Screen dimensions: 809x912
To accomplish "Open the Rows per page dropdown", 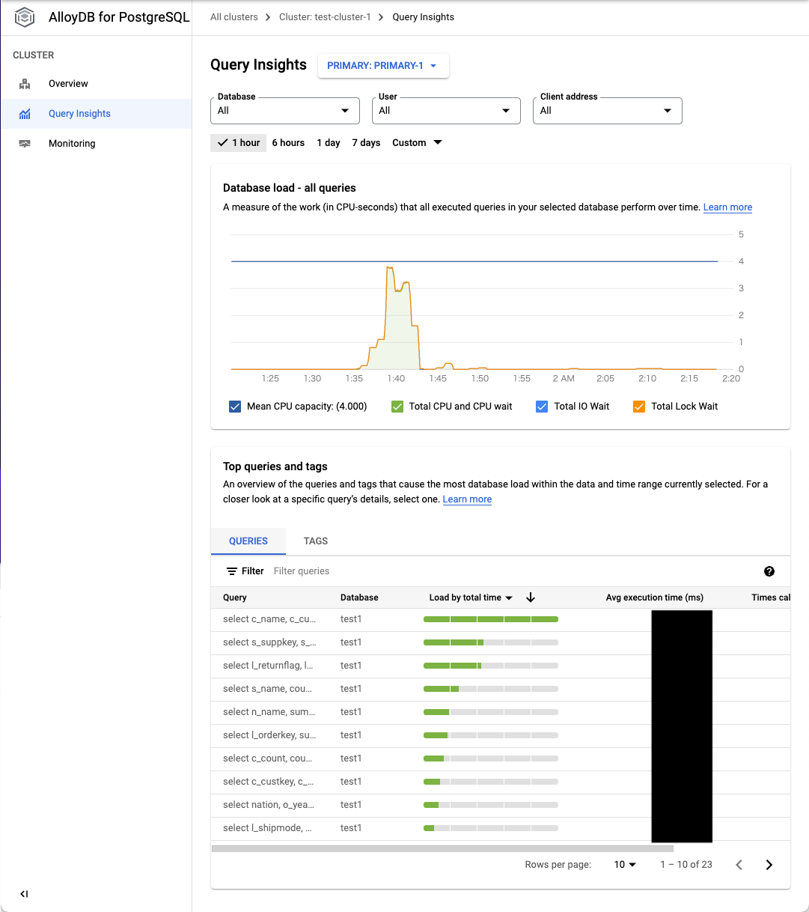I will click(625, 865).
